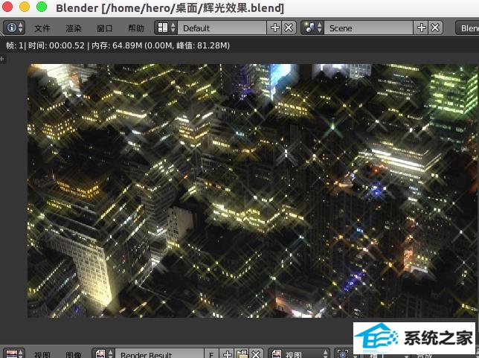Delete the current Scene with the X icon
This screenshot has height=358, width=479.
click(436, 28)
